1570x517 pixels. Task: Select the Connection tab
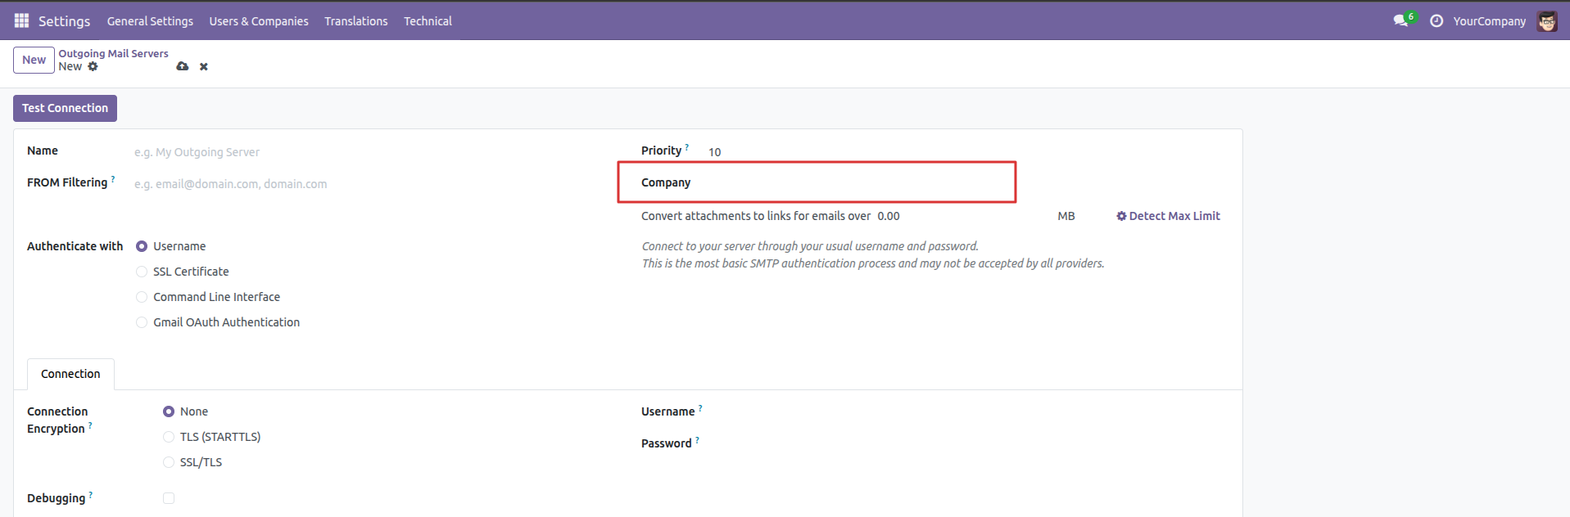pyautogui.click(x=70, y=374)
